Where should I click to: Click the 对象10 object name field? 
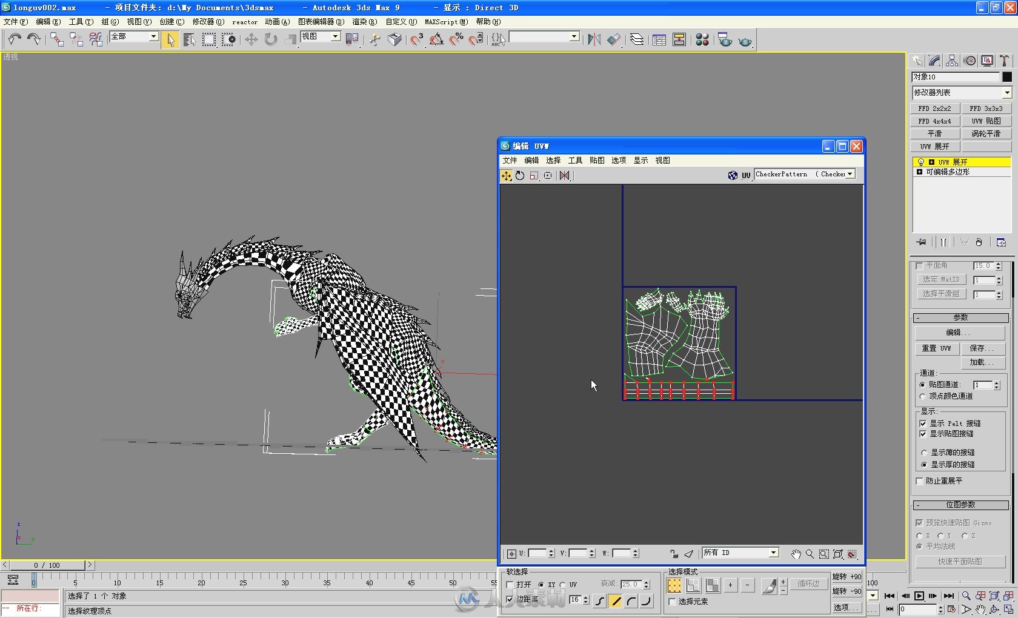click(956, 77)
